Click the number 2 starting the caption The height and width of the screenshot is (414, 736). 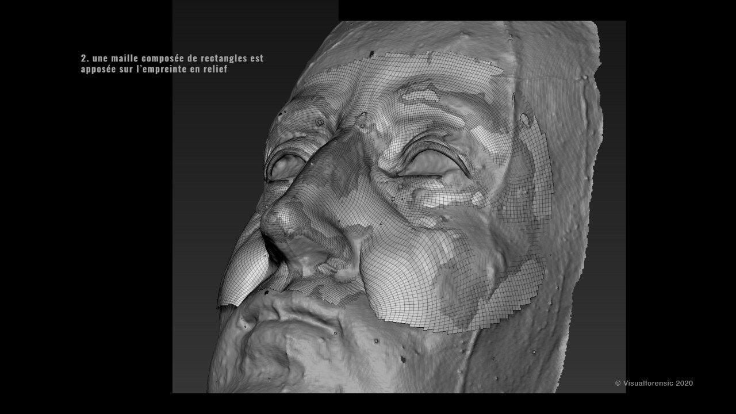[x=83, y=58]
